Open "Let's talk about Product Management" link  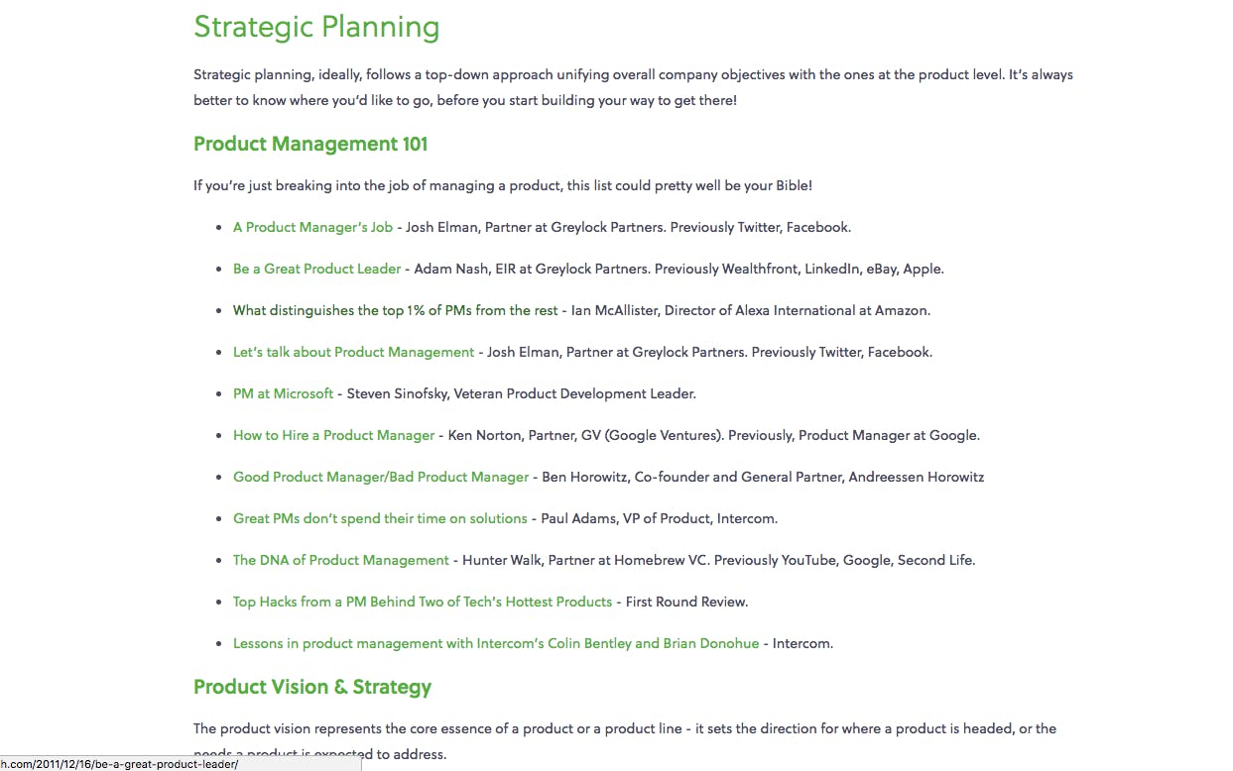[353, 352]
